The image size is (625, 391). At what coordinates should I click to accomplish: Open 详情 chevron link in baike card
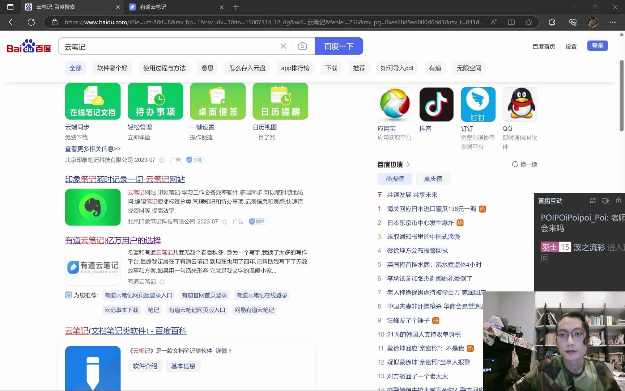click(x=224, y=351)
